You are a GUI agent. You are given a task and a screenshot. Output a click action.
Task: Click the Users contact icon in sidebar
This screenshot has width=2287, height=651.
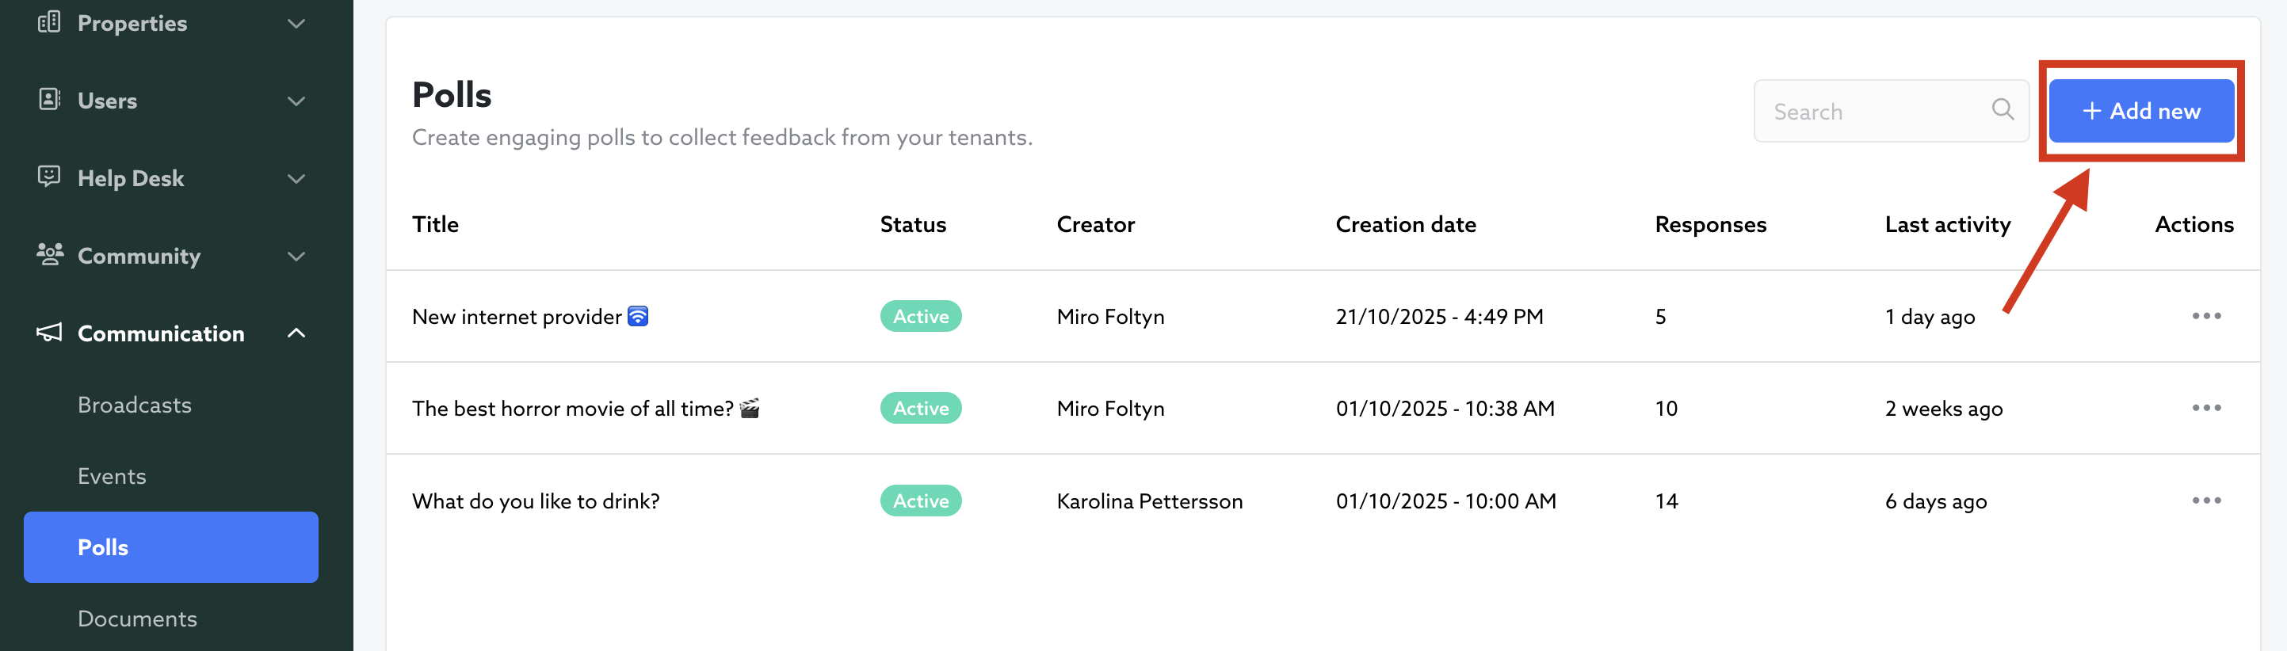pyautogui.click(x=49, y=99)
